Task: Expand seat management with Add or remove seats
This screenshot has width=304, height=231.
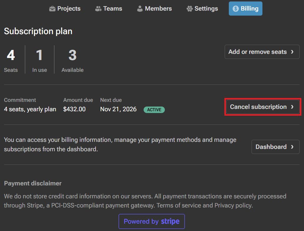Action: [262, 52]
